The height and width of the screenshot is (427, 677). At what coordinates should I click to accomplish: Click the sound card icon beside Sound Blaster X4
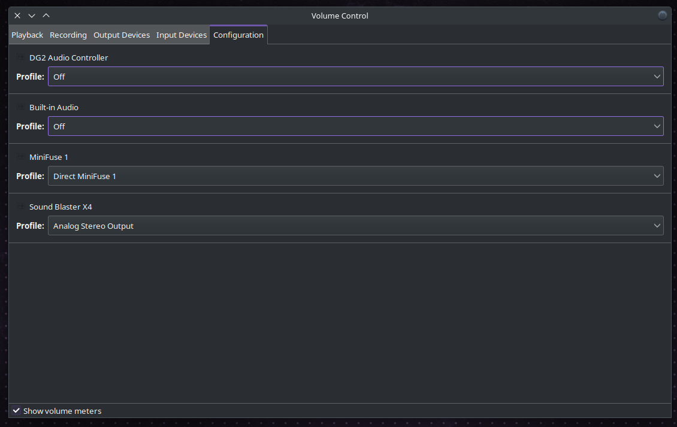click(x=20, y=207)
